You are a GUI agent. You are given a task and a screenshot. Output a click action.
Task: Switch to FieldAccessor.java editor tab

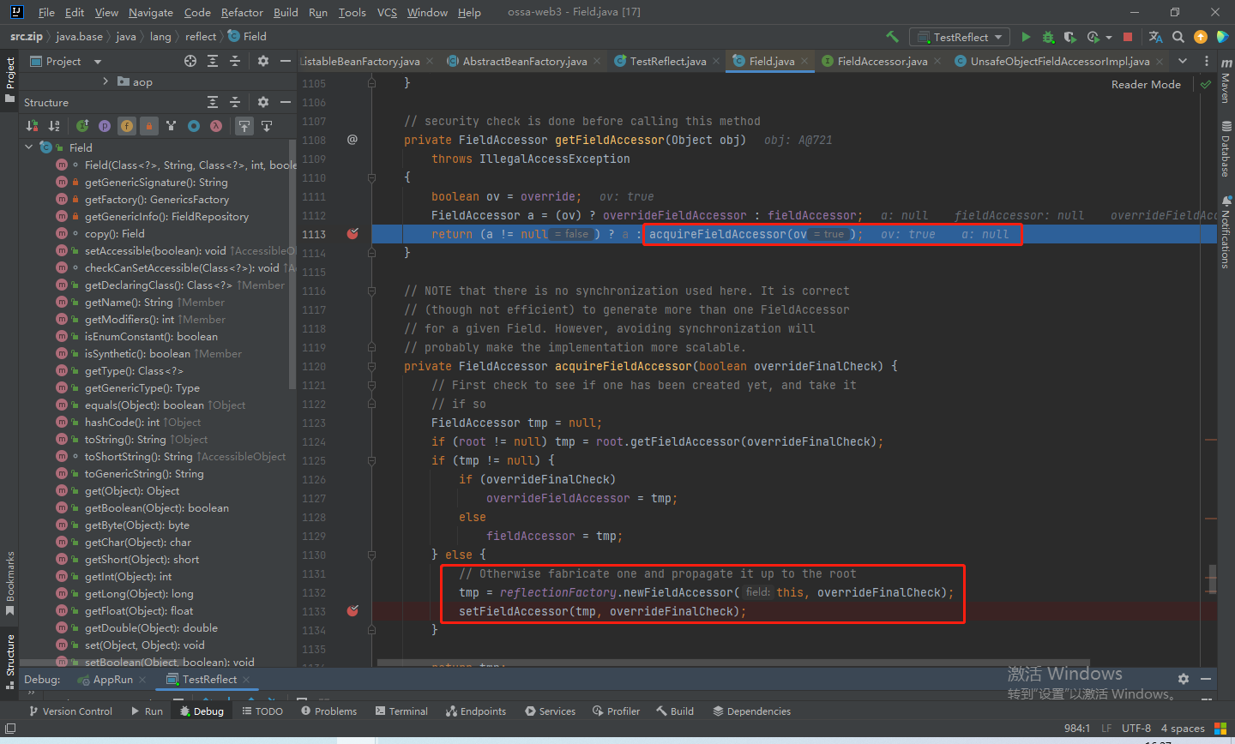click(883, 61)
